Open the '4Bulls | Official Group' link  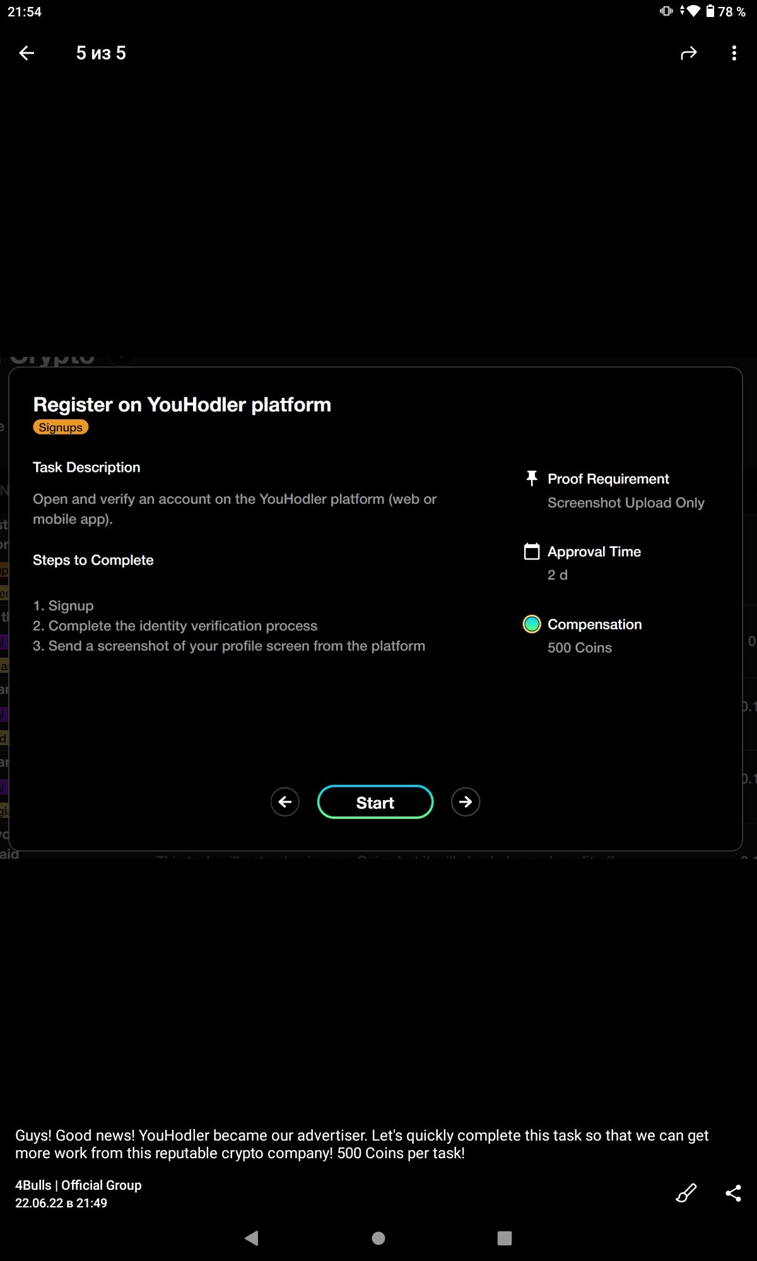(x=78, y=1185)
